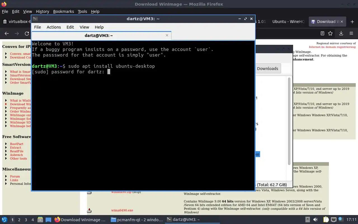Open the removable media tray icon
This screenshot has height=224, width=358.
tap(307, 220)
